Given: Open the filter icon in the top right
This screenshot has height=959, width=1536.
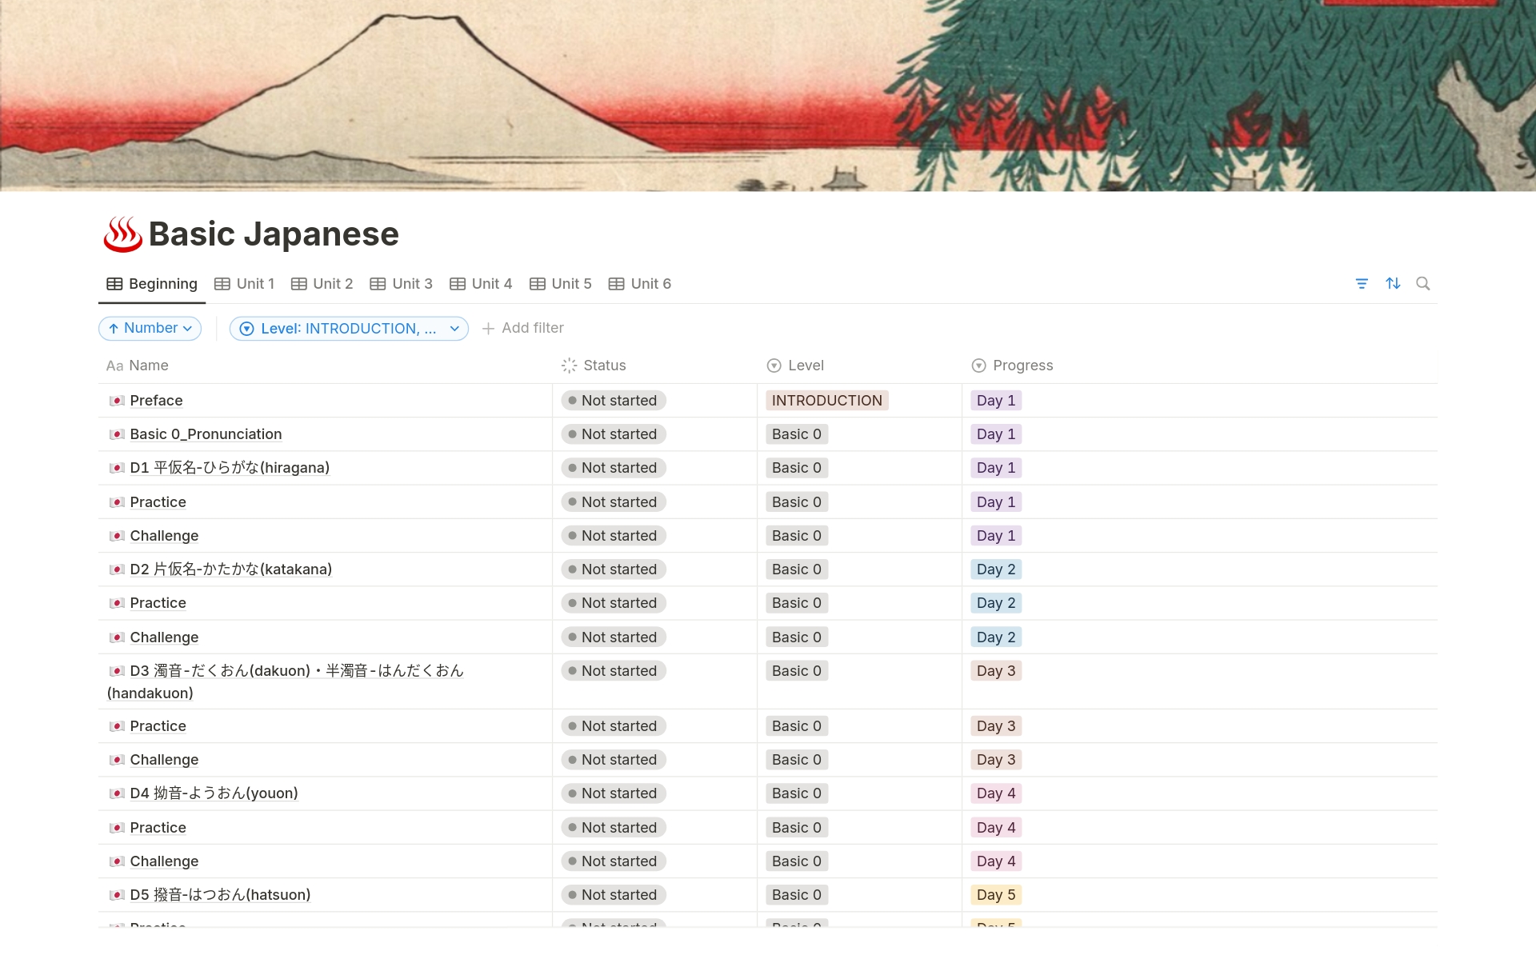Looking at the screenshot, I should [x=1362, y=283].
